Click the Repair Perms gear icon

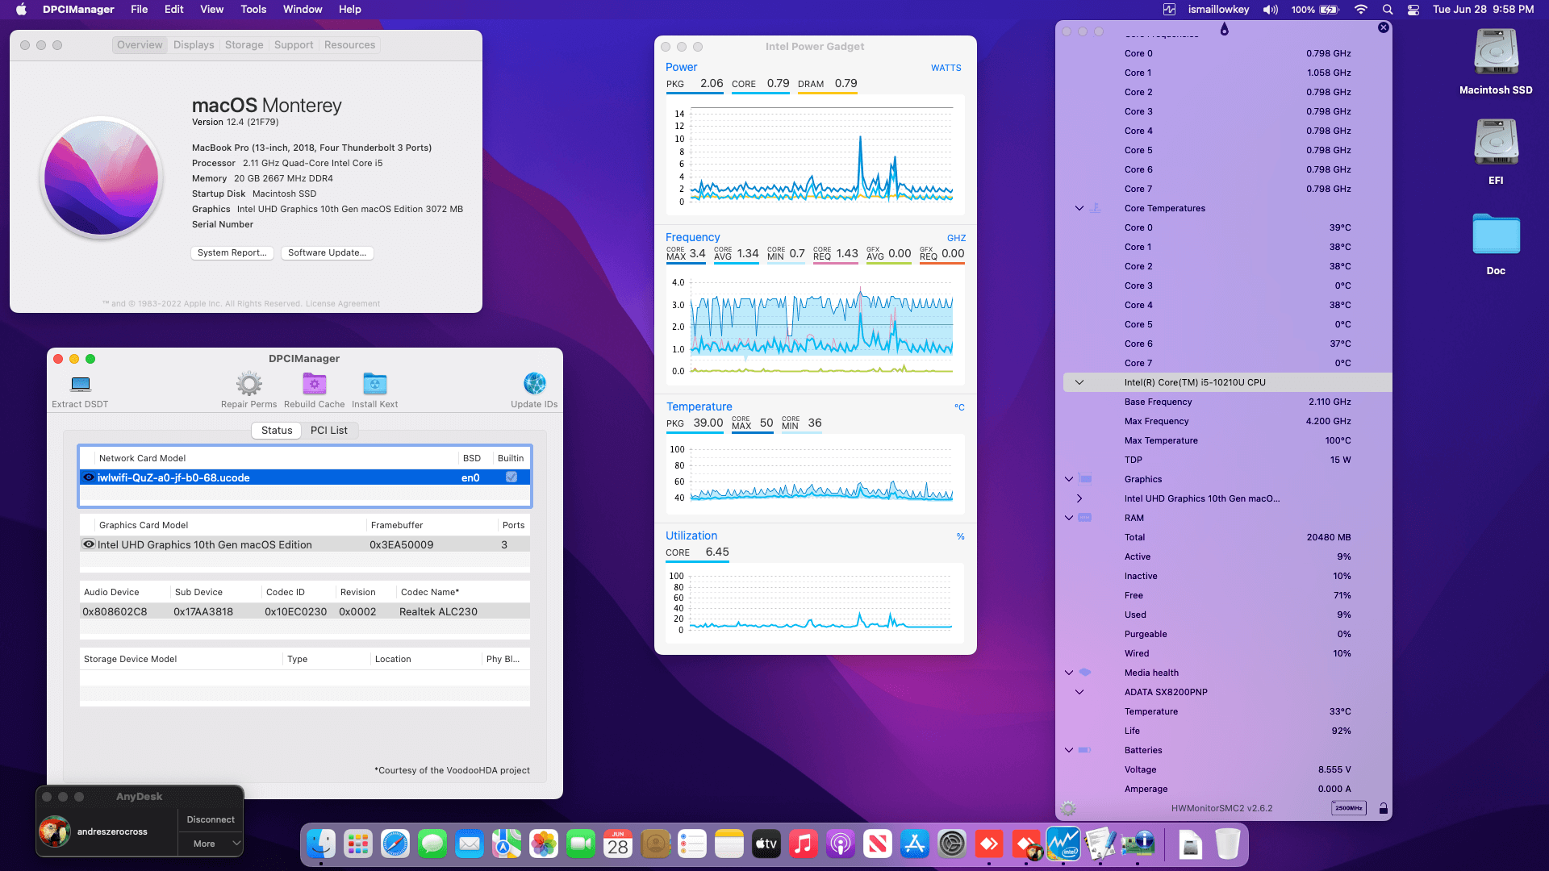248,384
